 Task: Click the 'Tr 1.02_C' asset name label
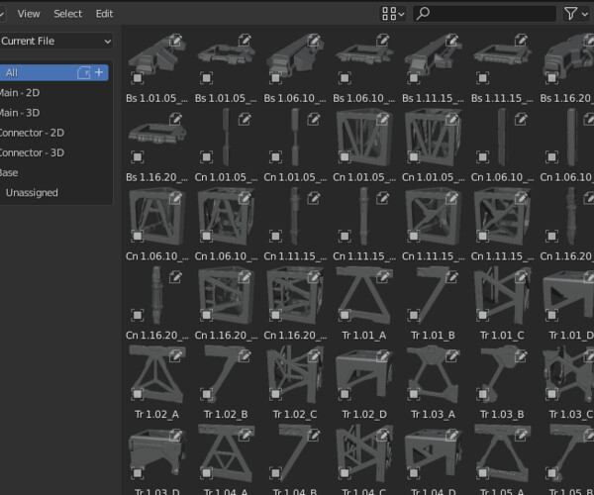(x=295, y=415)
